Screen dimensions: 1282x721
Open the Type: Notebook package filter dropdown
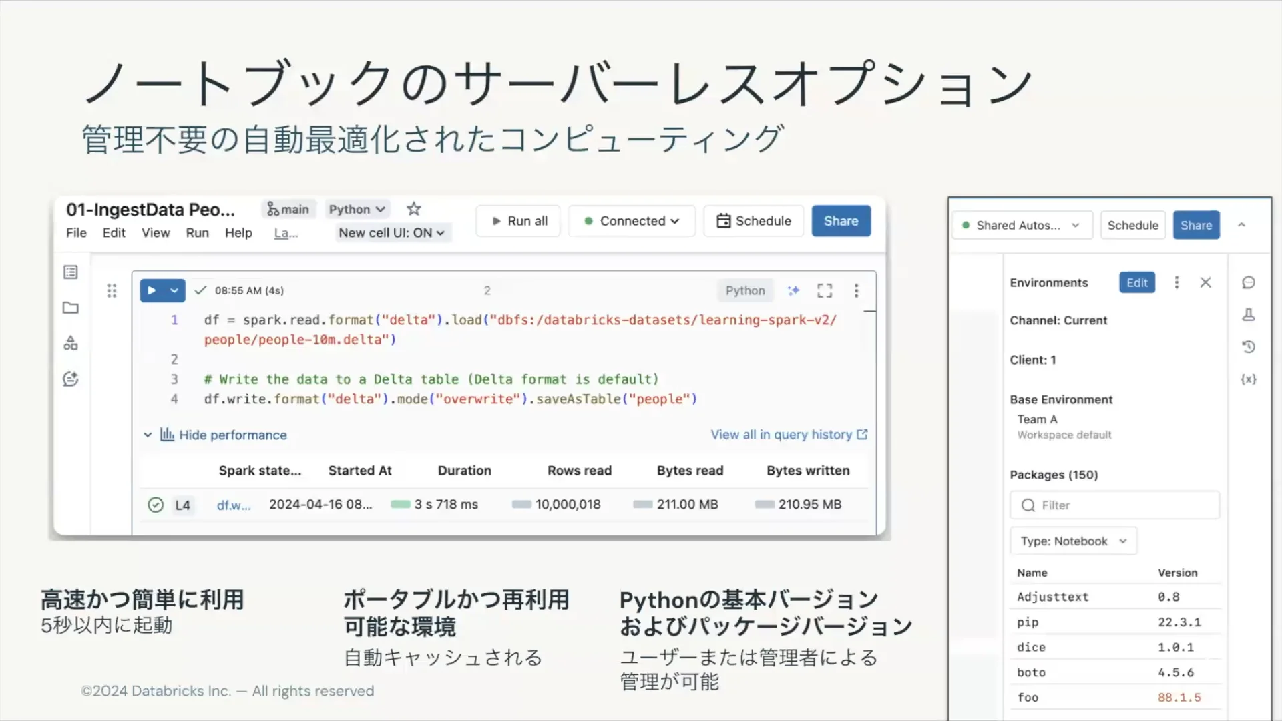[x=1072, y=541]
